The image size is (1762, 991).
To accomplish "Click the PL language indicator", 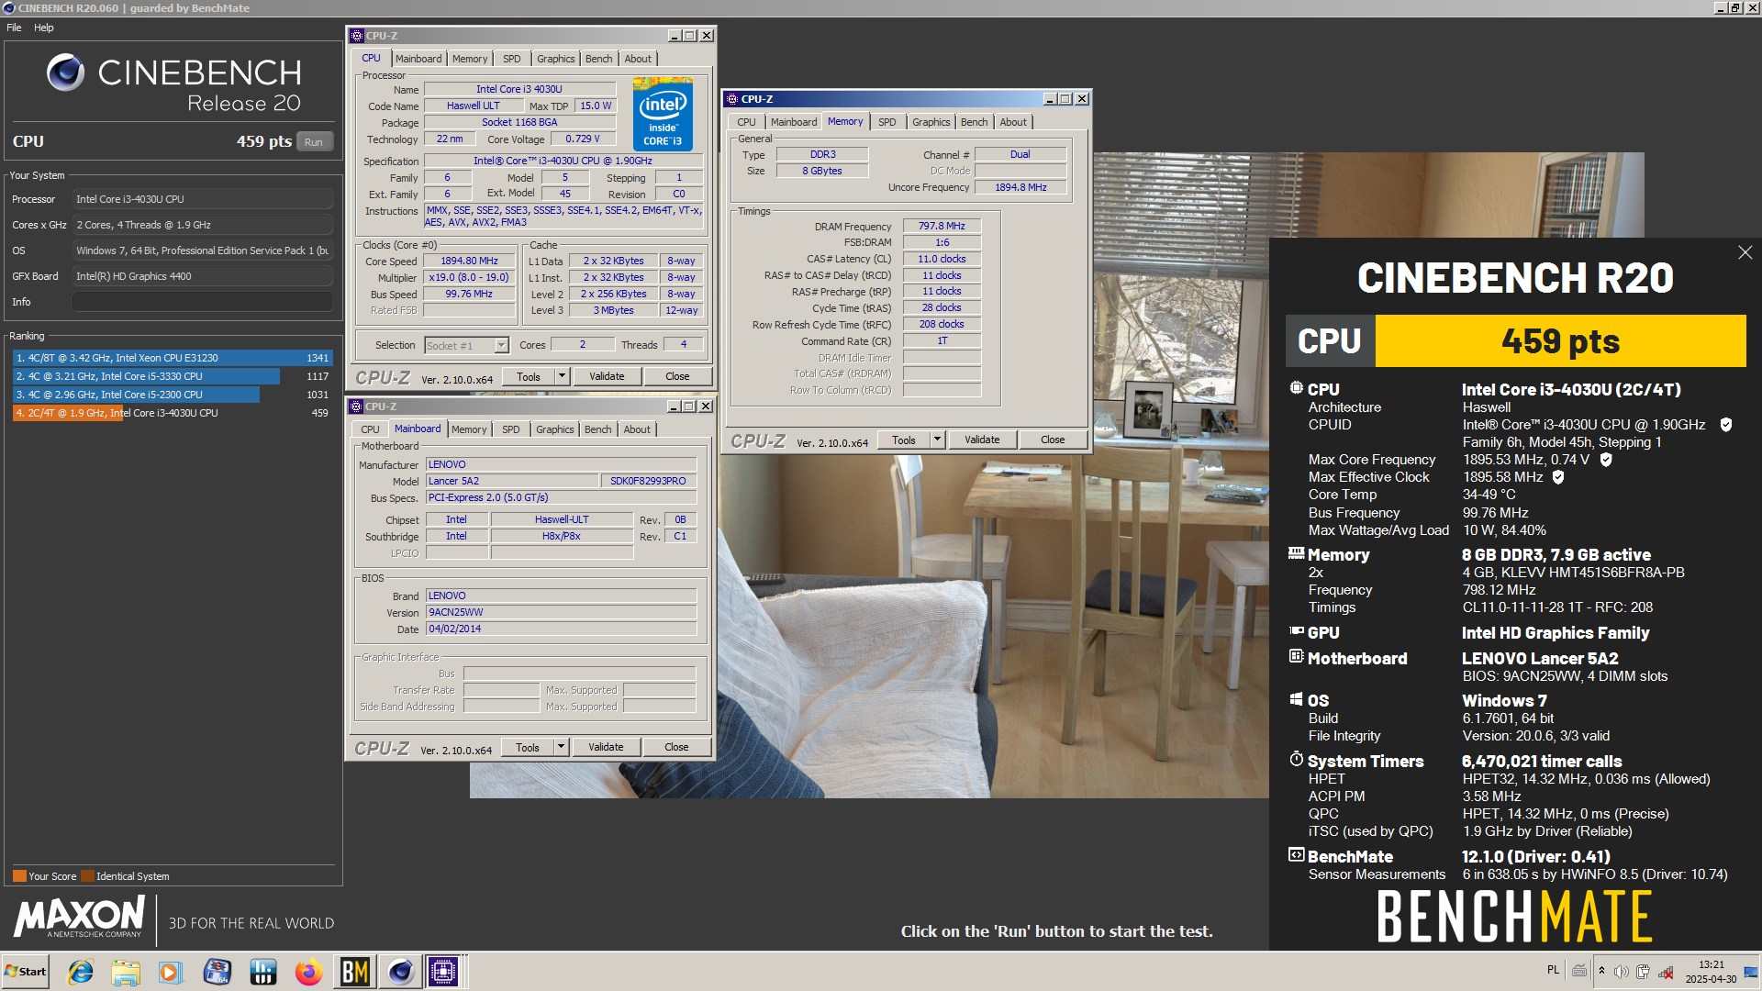I will (1553, 970).
